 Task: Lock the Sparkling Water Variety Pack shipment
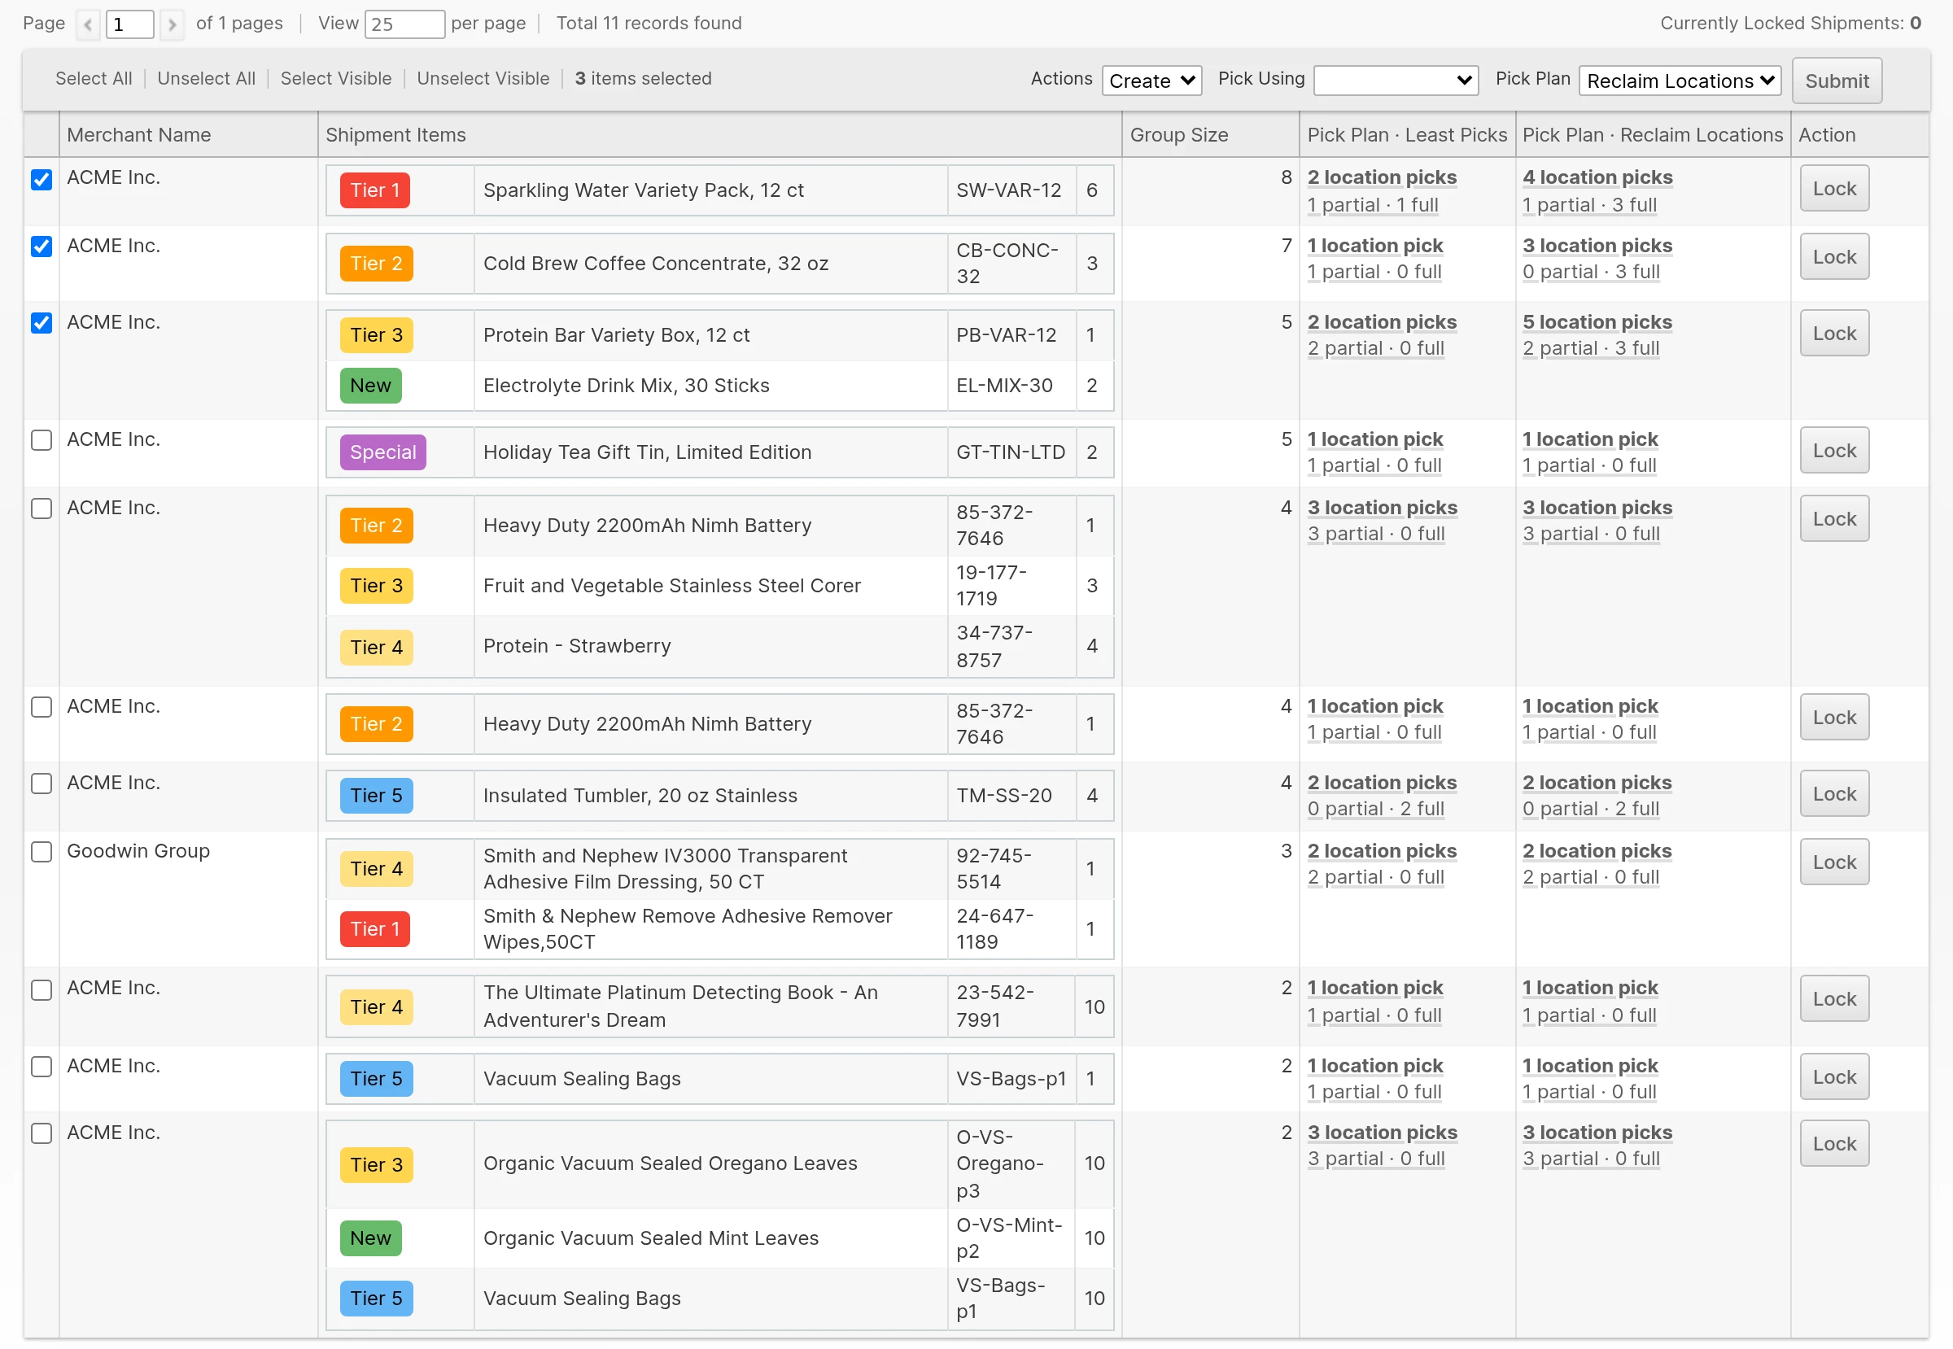1834,189
